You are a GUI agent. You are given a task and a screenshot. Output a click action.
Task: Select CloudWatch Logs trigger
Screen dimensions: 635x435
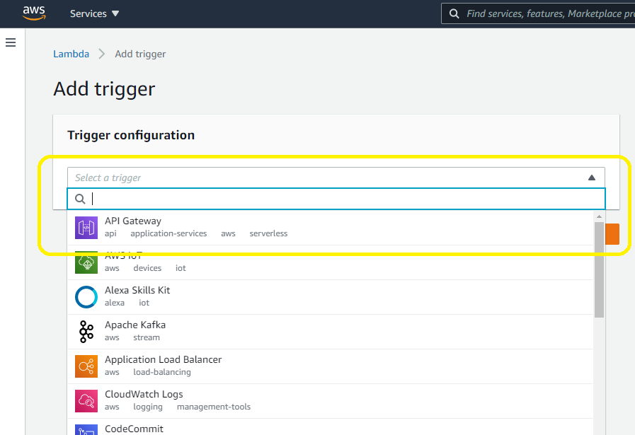coord(330,402)
